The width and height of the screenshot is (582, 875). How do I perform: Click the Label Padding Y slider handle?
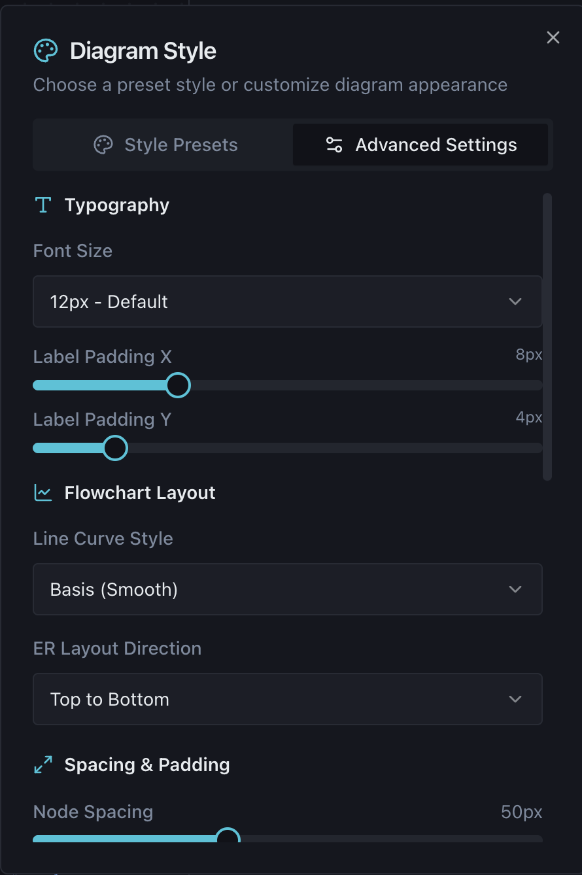tap(115, 447)
